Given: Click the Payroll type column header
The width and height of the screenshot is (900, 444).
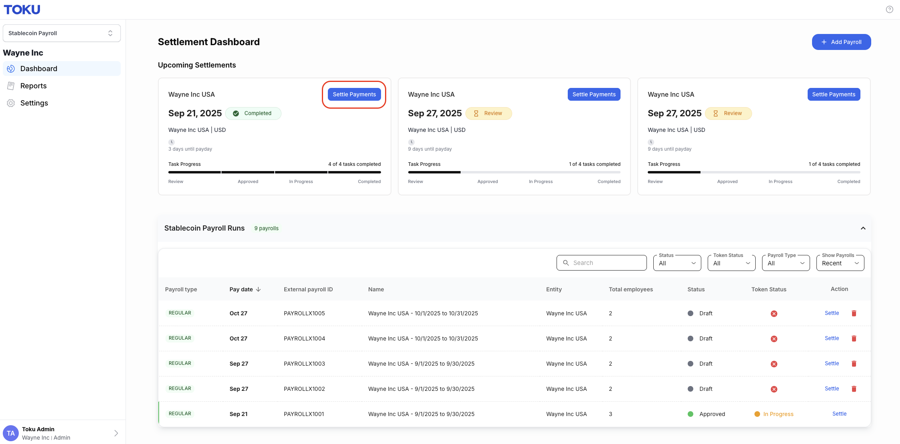Looking at the screenshot, I should 181,289.
